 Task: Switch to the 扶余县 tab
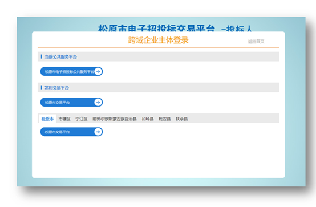coord(181,119)
